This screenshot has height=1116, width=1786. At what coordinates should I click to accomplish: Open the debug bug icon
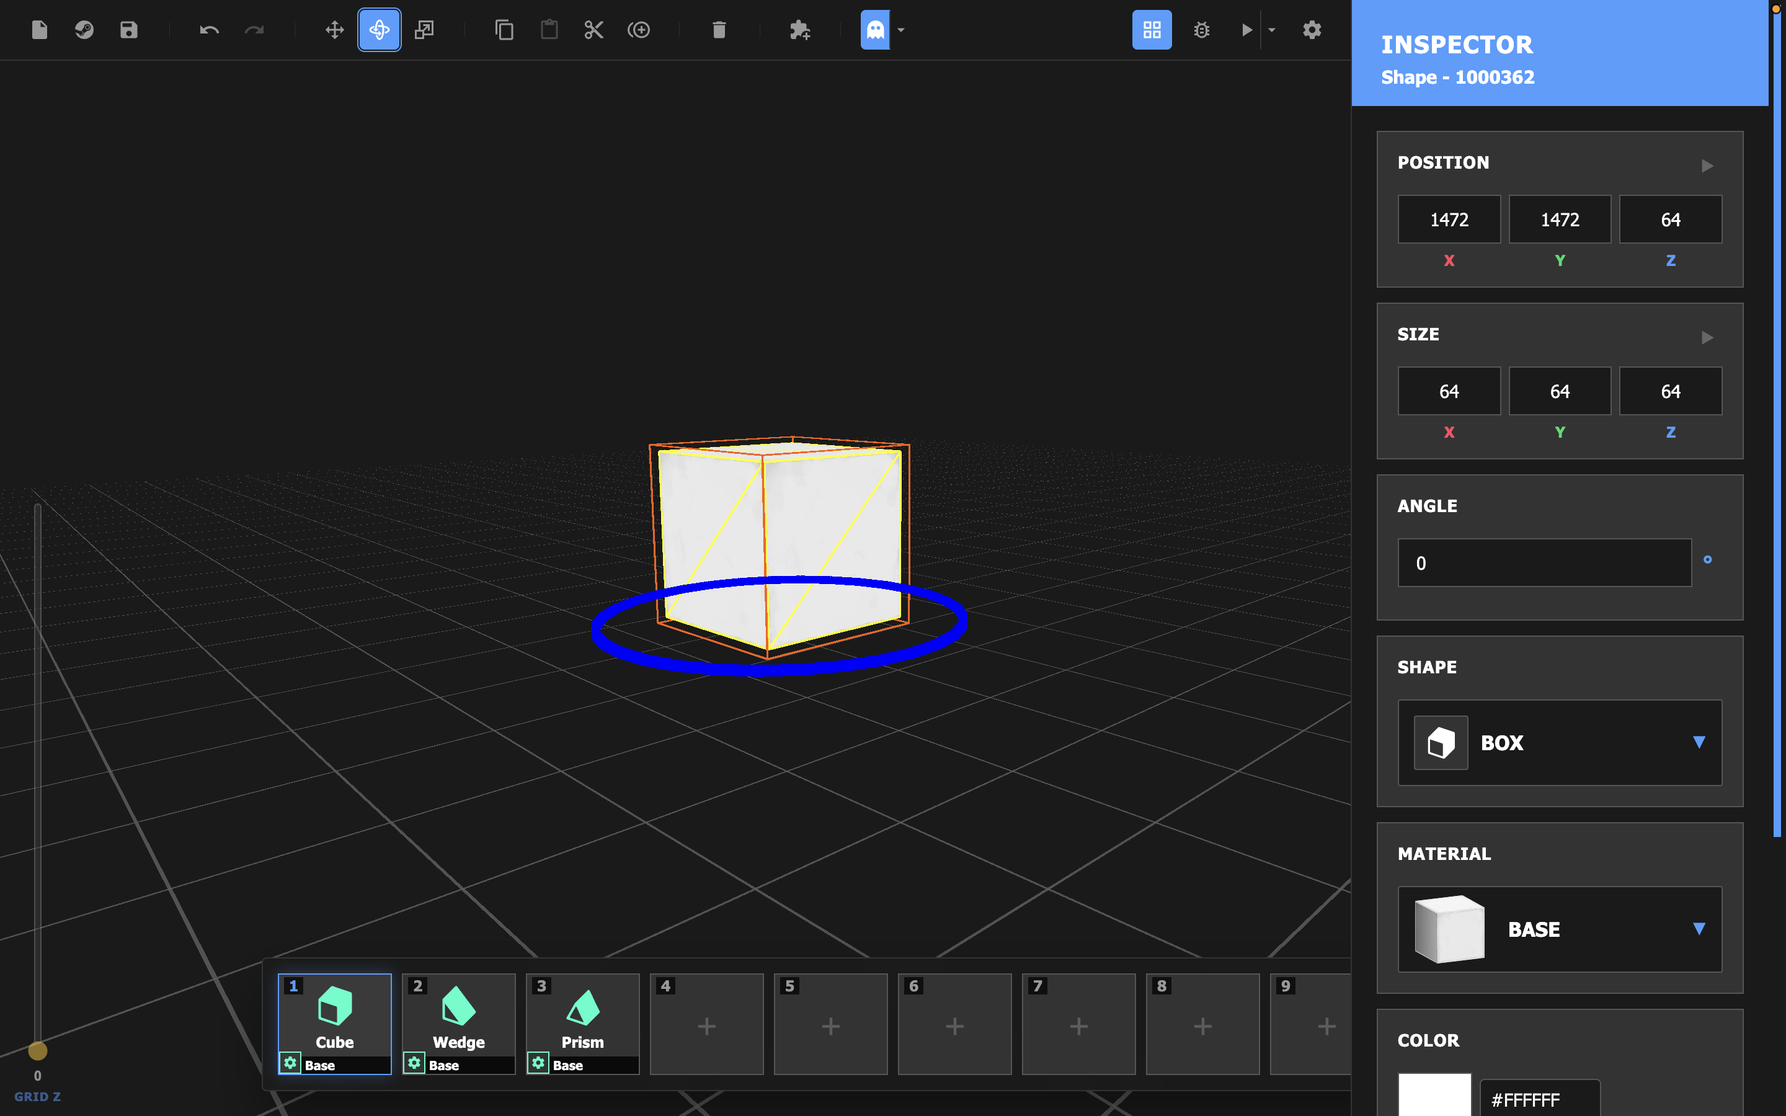tap(1201, 30)
